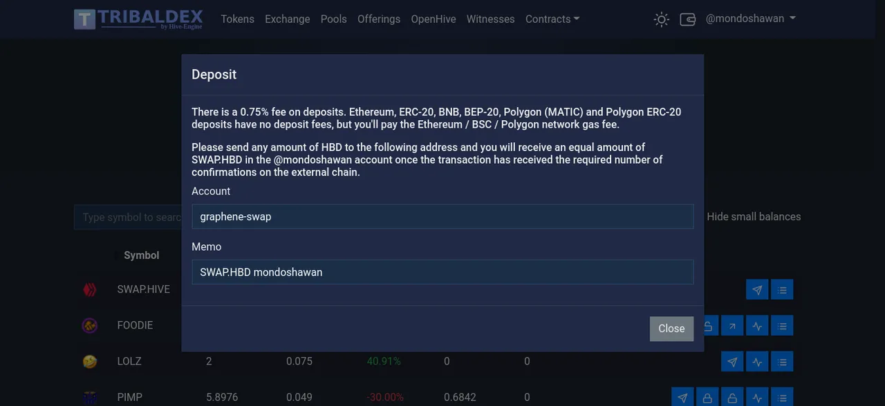The width and height of the screenshot is (885, 406).
Task: Click the LOLZ token logo
Action: (90, 361)
